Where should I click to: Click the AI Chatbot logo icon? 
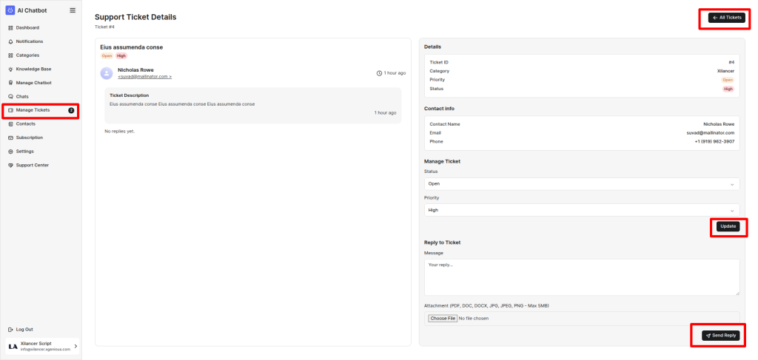pyautogui.click(x=10, y=10)
